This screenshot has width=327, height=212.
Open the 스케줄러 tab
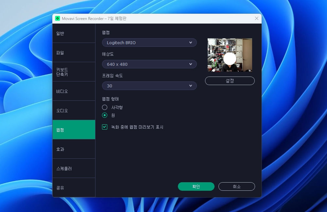[74, 168]
